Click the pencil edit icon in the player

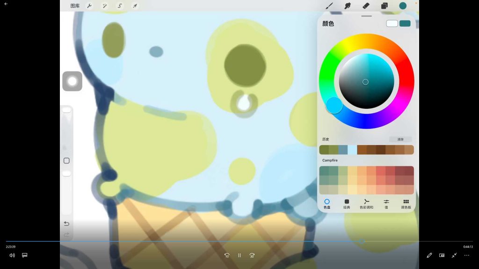coord(429,255)
